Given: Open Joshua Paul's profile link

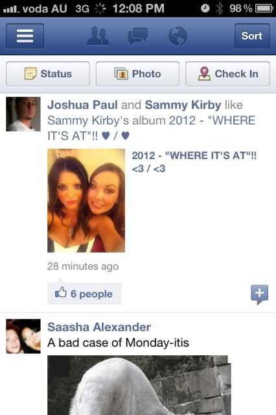Looking at the screenshot, I should (82, 105).
